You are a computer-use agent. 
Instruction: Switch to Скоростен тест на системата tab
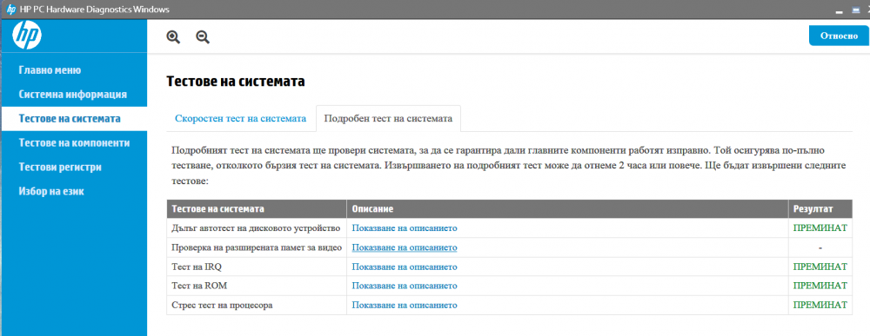[x=240, y=118]
